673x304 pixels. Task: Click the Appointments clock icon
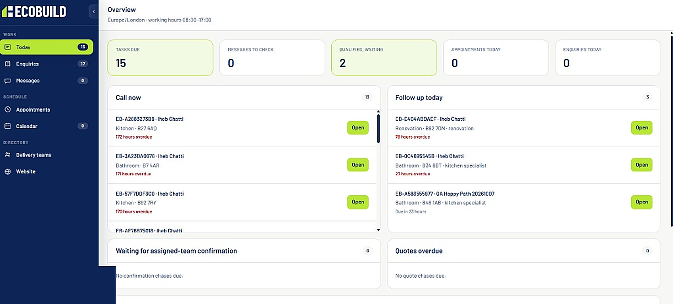click(x=8, y=109)
